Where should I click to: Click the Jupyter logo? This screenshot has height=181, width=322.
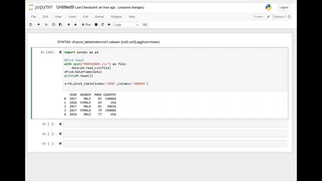[x=41, y=8]
